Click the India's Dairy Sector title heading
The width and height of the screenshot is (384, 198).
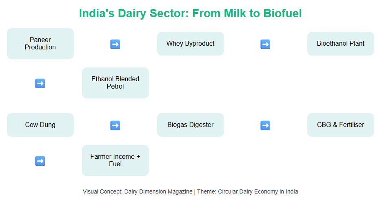190,13
